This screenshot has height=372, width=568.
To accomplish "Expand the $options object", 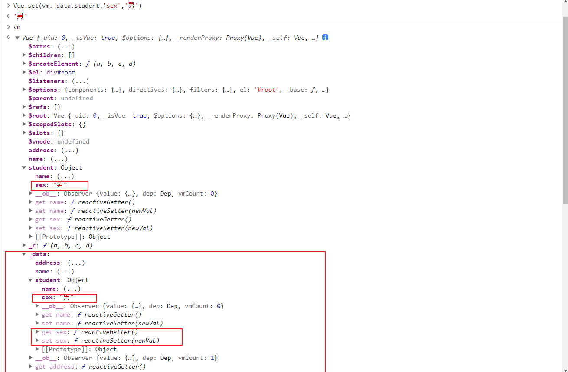I will [24, 90].
